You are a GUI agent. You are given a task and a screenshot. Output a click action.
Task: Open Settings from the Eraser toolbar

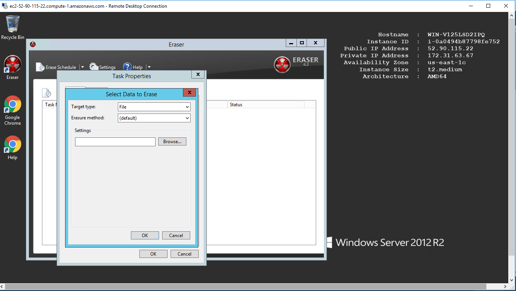point(94,67)
